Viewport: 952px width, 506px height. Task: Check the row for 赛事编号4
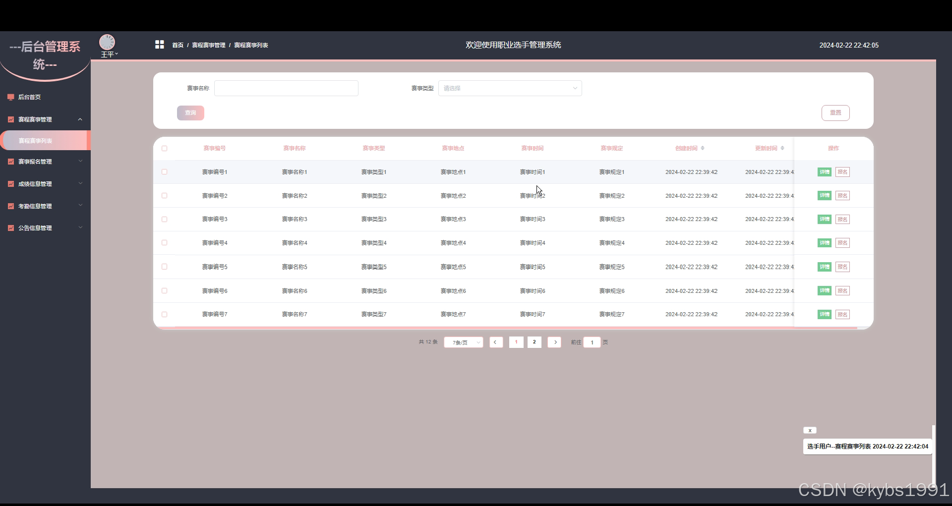(165, 243)
